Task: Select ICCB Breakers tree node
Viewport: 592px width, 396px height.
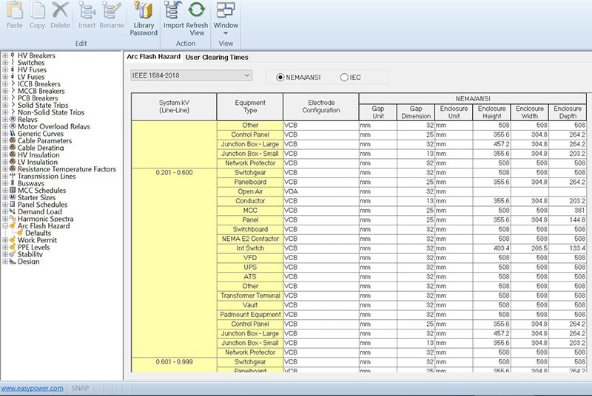Action: (39, 84)
